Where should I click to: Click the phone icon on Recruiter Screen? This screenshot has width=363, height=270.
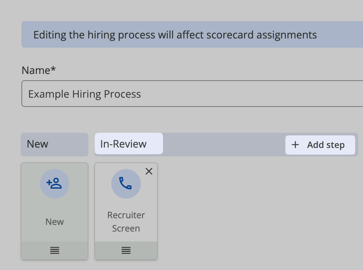[126, 183]
